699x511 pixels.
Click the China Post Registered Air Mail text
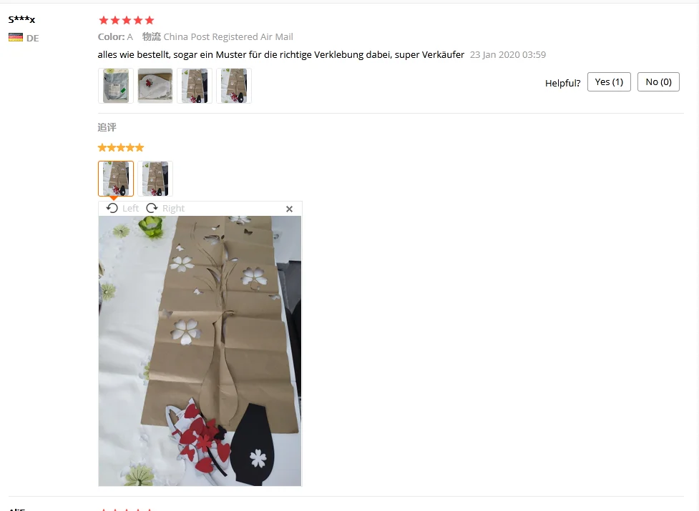pos(228,36)
